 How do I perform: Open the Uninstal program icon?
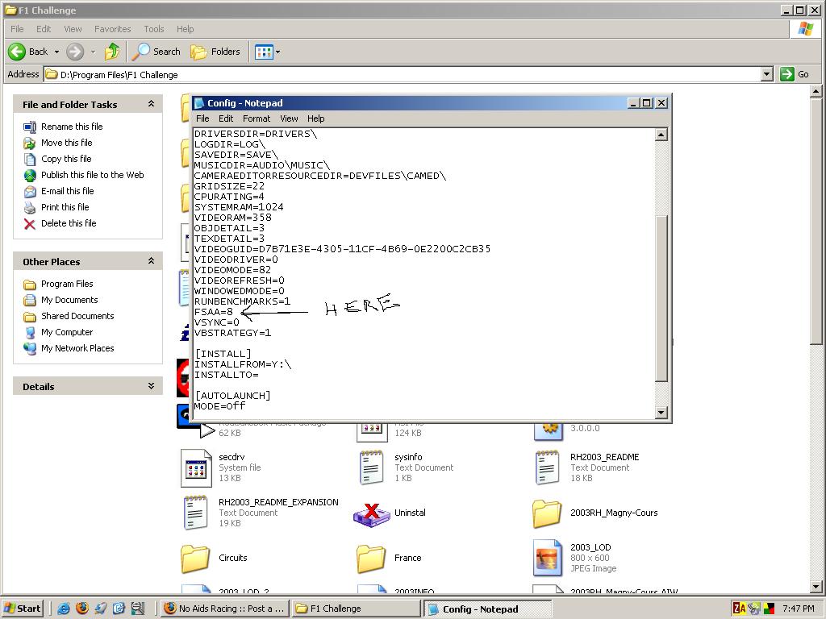(x=371, y=513)
